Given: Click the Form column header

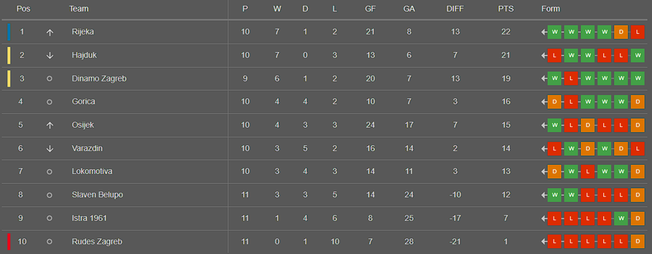Looking at the screenshot, I should pos(550,8).
